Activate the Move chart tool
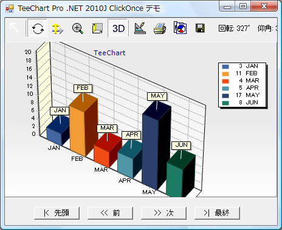Screen dimensions: 282x230 pos(57,29)
